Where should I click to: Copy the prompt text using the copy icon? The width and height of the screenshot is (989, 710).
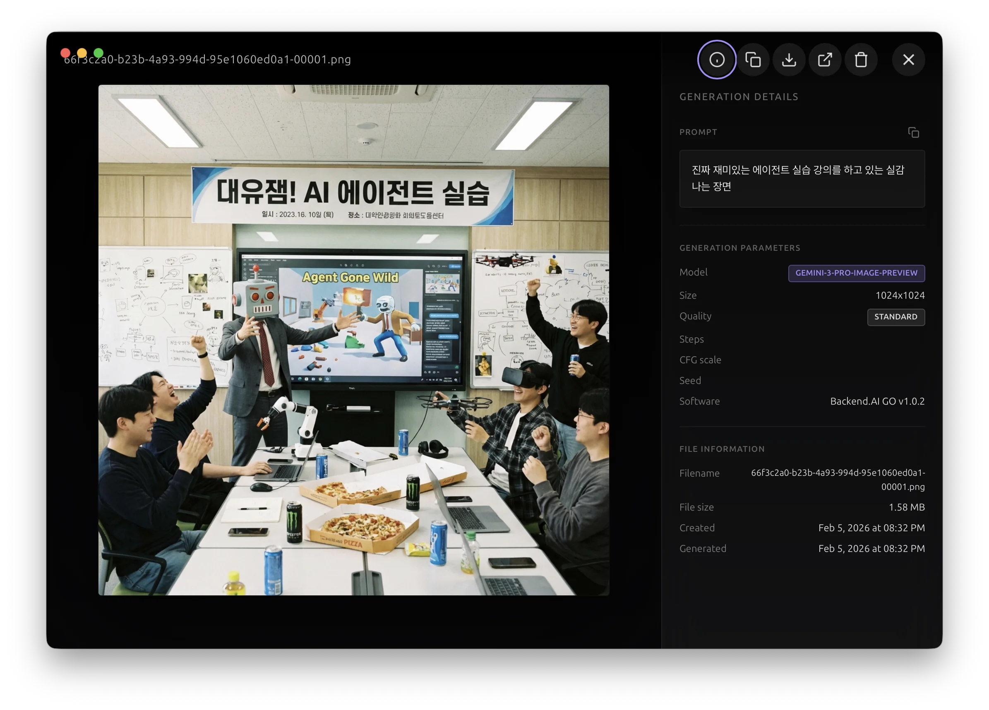[x=914, y=132]
